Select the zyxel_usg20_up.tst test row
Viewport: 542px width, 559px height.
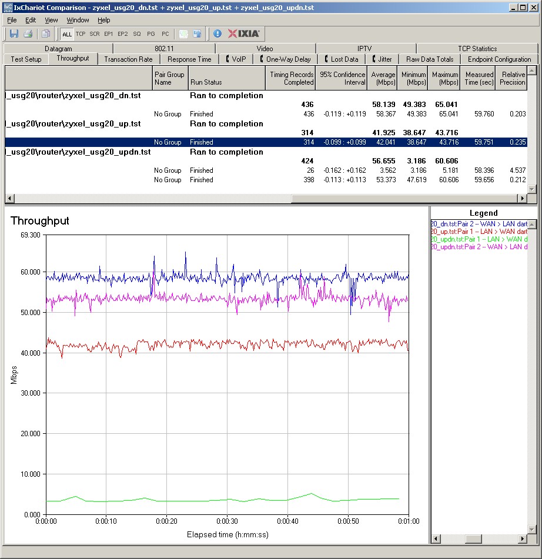[x=266, y=123]
